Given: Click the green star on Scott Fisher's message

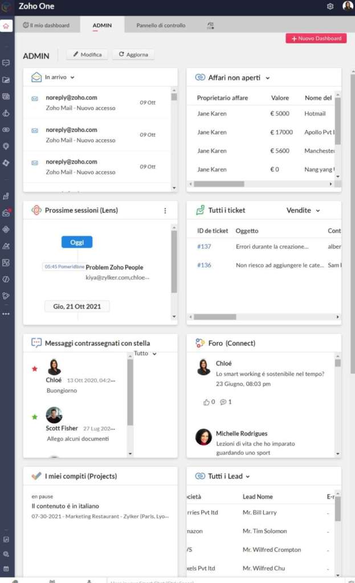Looking at the screenshot, I should 35,417.
